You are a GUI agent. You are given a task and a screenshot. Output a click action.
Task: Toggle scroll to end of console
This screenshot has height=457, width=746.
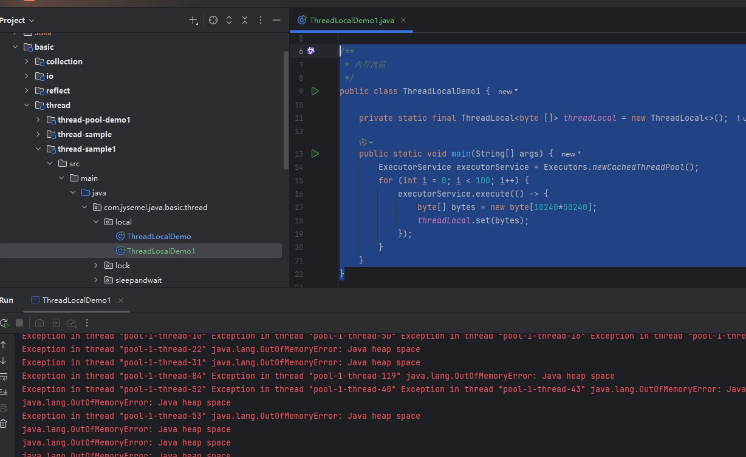point(4,392)
